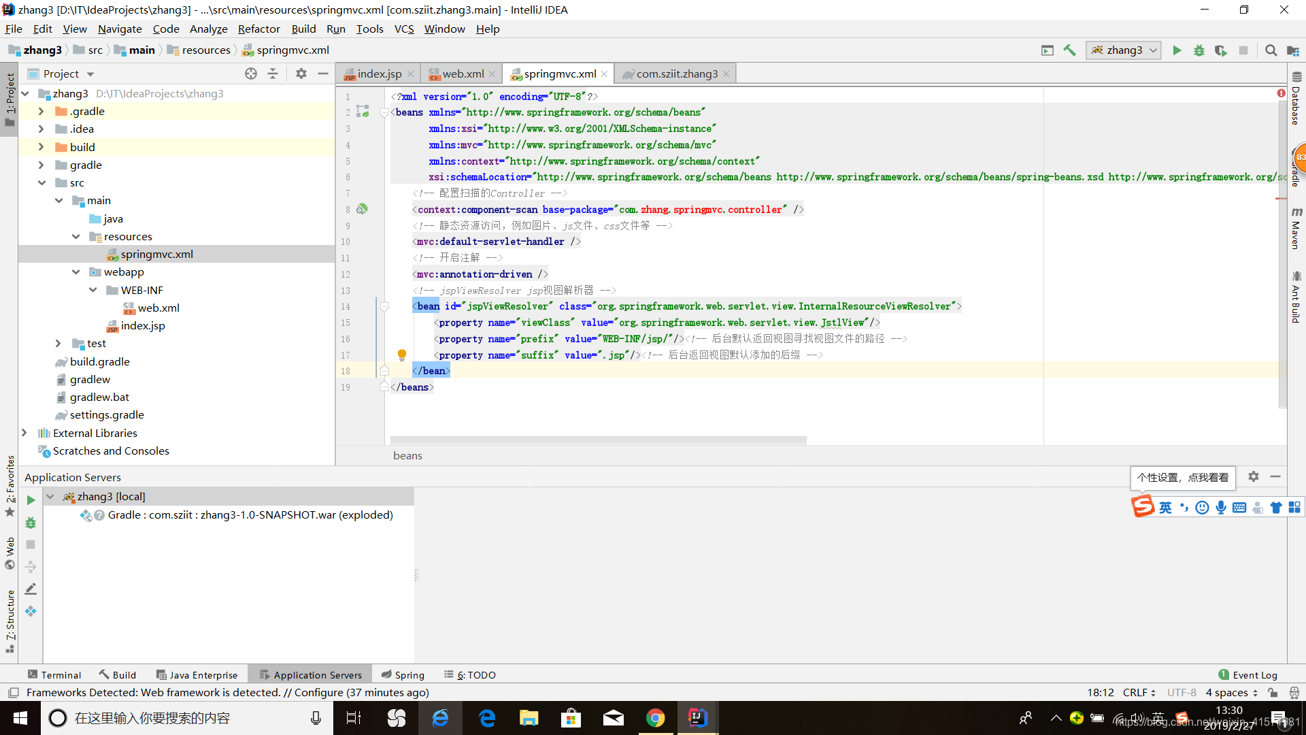Open File Explorer from the taskbar
The width and height of the screenshot is (1306, 735).
pos(529,718)
